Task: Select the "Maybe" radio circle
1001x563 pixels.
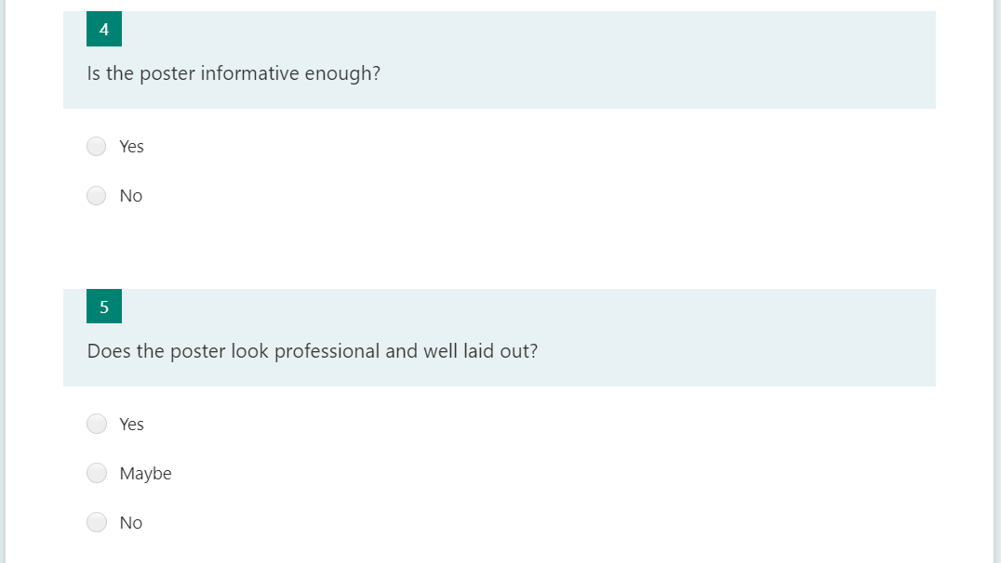Action: coord(97,474)
